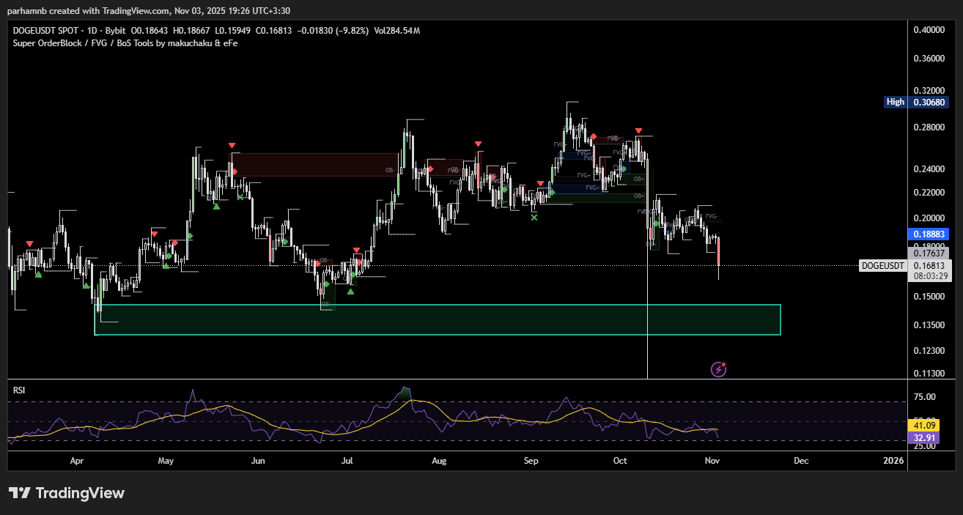Select the large red order block rectangle
The height and width of the screenshot is (515, 963).
(x=314, y=164)
